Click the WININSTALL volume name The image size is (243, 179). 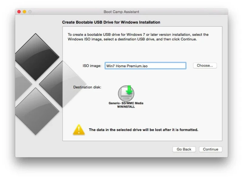[x=126, y=107]
